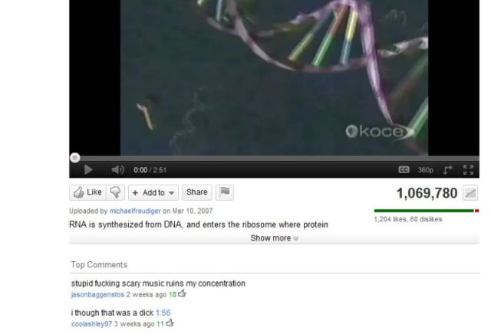Screen dimensions: 491x334
Task: Thumbs up coolashley97's comment
Action: 170,323
